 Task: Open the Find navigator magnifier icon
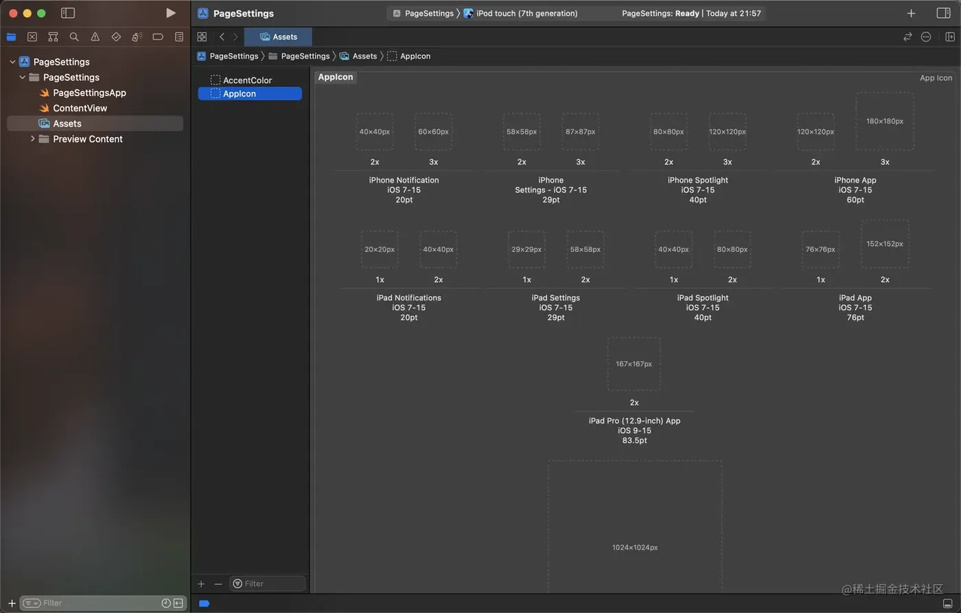point(74,37)
